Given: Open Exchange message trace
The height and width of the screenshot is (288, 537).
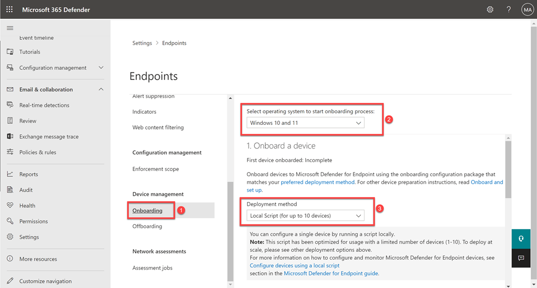Looking at the screenshot, I should tap(49, 137).
